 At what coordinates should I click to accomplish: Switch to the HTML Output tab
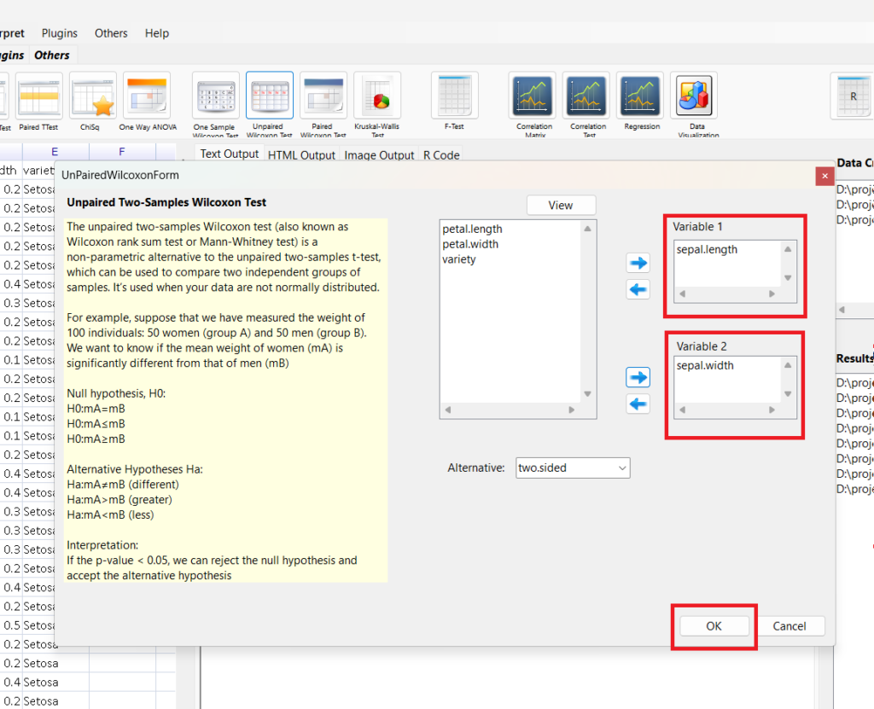click(301, 155)
